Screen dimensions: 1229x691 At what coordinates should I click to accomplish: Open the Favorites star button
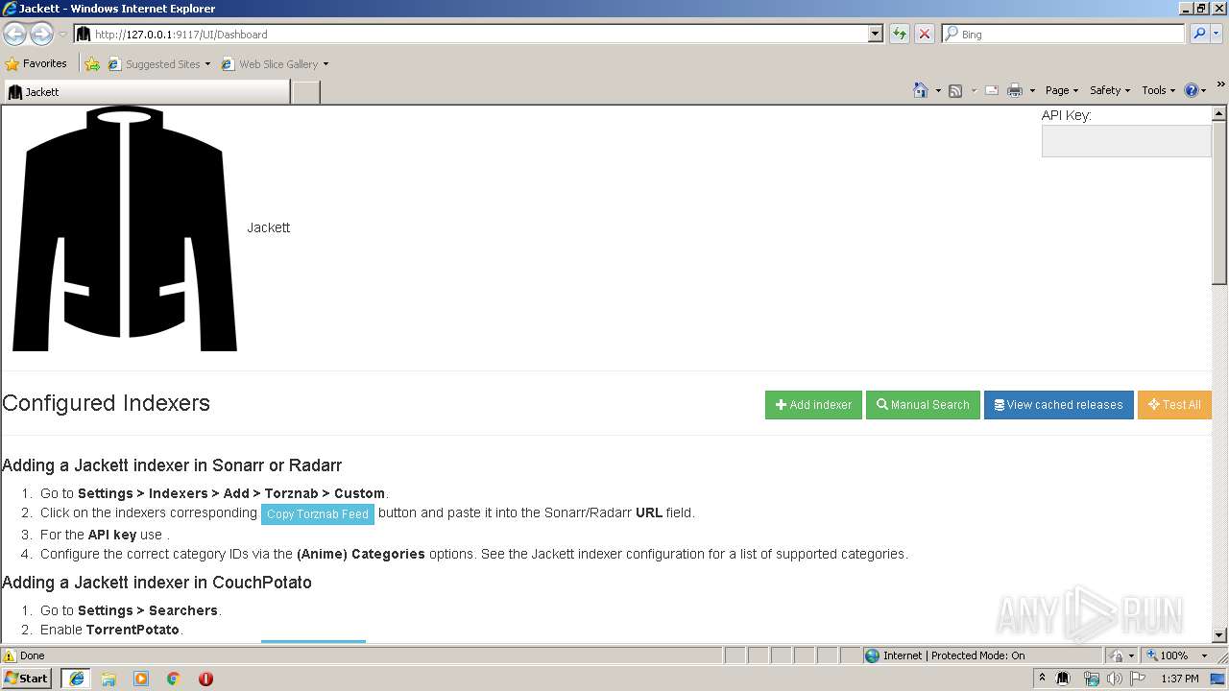36,64
